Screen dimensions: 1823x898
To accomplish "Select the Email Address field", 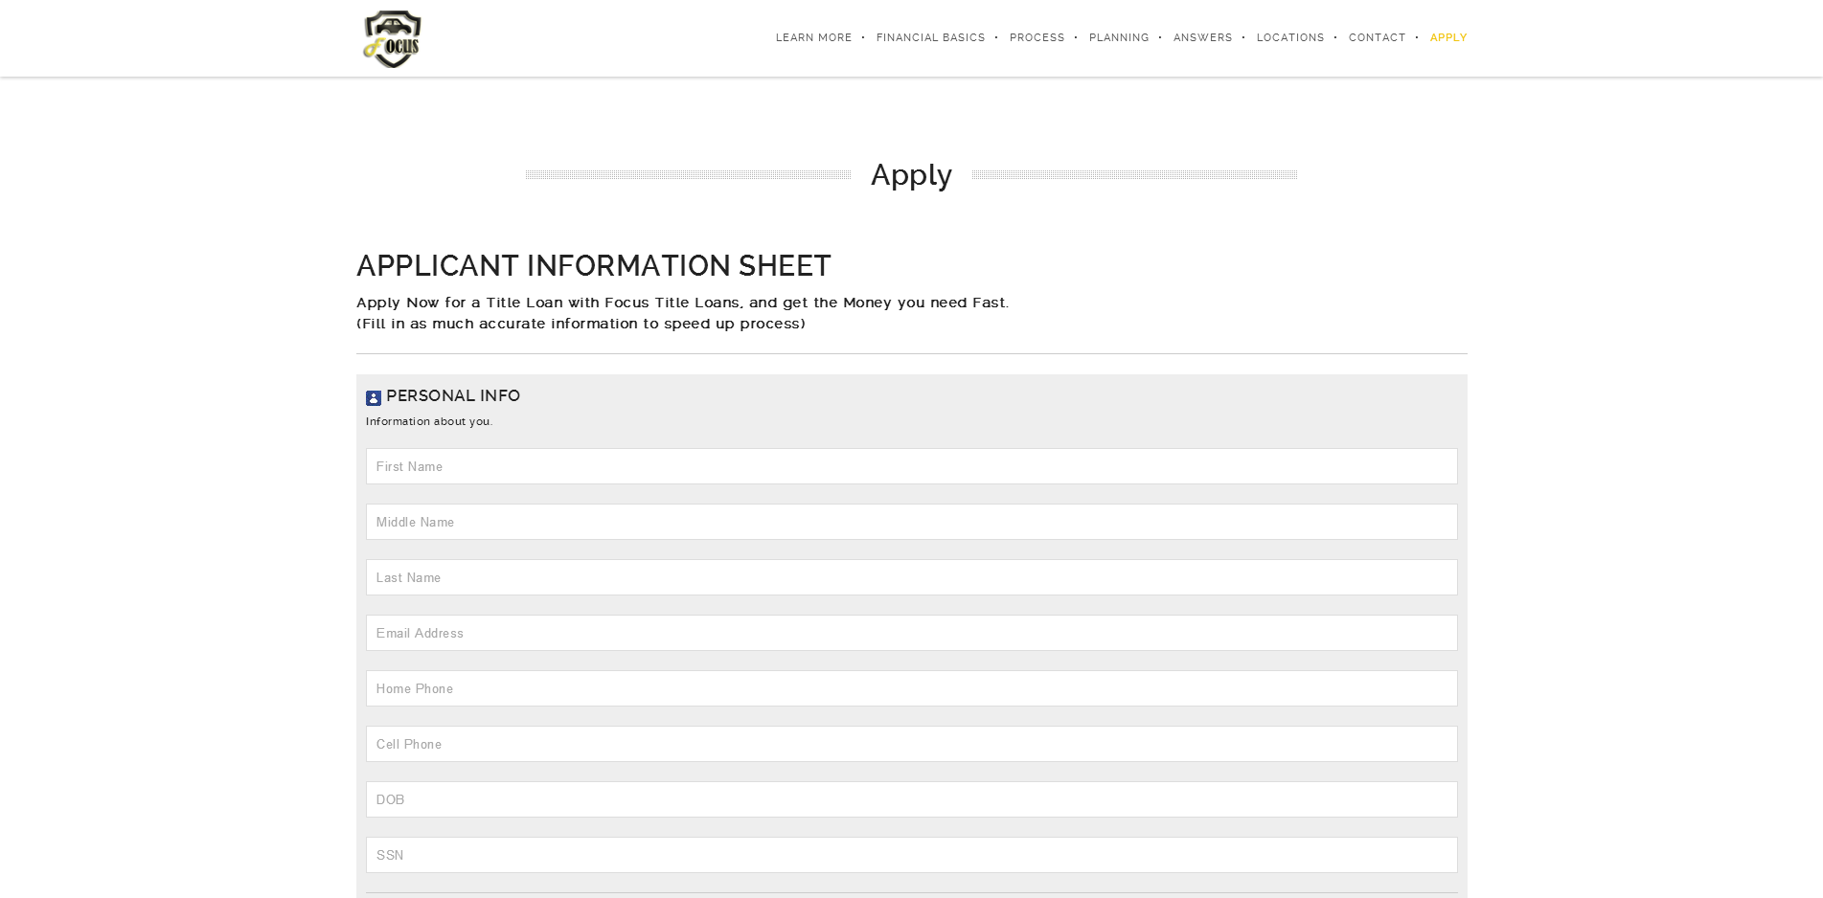I will (x=911, y=633).
